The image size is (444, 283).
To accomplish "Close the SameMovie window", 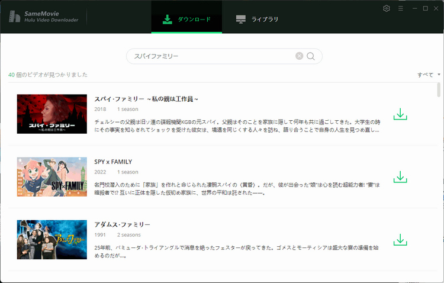I will [x=436, y=8].
